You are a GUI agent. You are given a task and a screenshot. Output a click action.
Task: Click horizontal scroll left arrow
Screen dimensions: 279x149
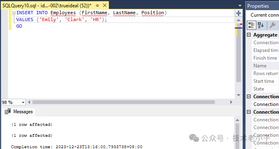tap(29, 102)
